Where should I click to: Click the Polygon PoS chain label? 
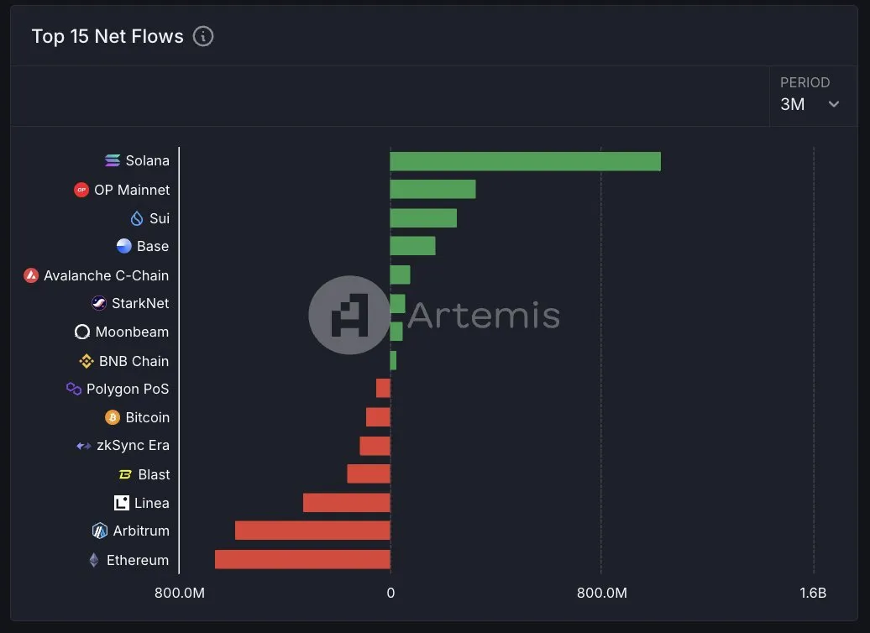click(128, 389)
